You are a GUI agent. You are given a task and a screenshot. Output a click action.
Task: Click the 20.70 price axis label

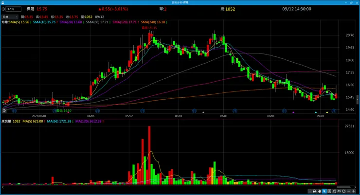[350, 35]
